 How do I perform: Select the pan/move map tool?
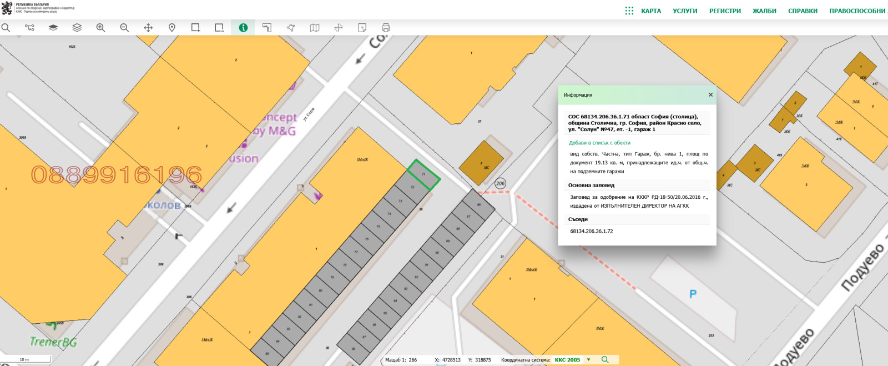coord(148,28)
